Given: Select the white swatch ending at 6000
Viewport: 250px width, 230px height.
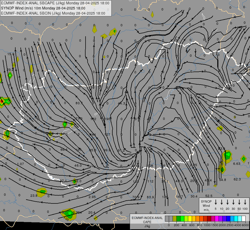Looking at the screenshot, I should [243, 219].
